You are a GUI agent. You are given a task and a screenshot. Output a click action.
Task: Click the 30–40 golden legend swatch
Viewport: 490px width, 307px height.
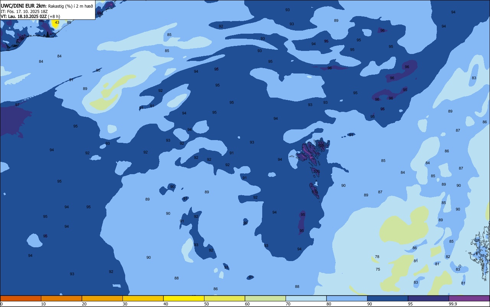click(143, 298)
